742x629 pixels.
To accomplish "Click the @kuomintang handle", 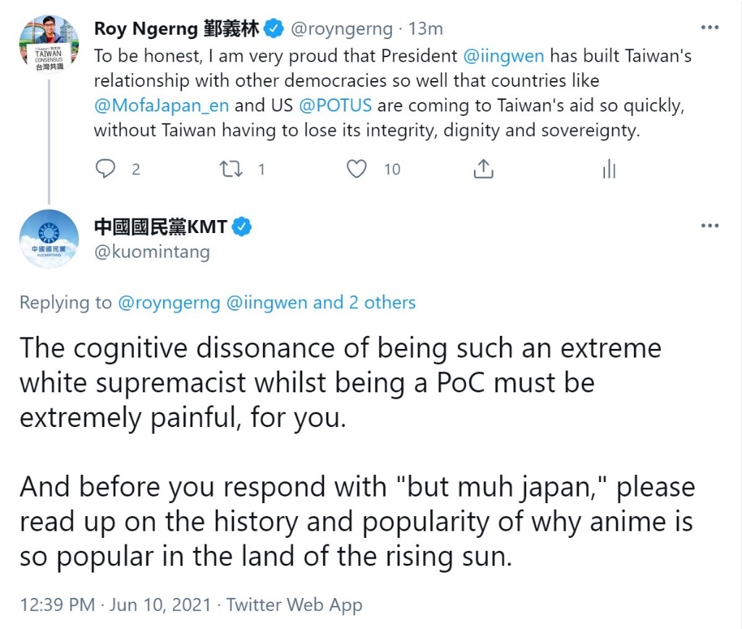I will point(152,252).
